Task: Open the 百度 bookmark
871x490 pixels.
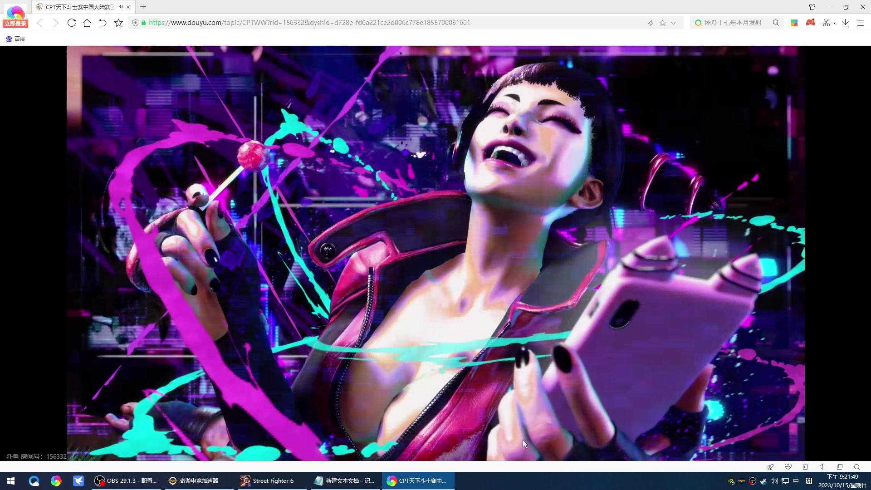Action: [x=16, y=39]
